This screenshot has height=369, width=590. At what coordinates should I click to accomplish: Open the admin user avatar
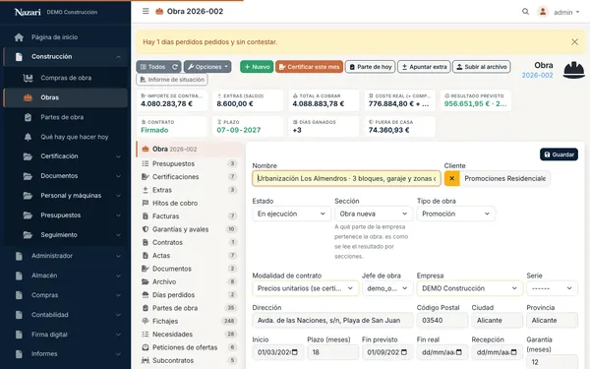(543, 12)
